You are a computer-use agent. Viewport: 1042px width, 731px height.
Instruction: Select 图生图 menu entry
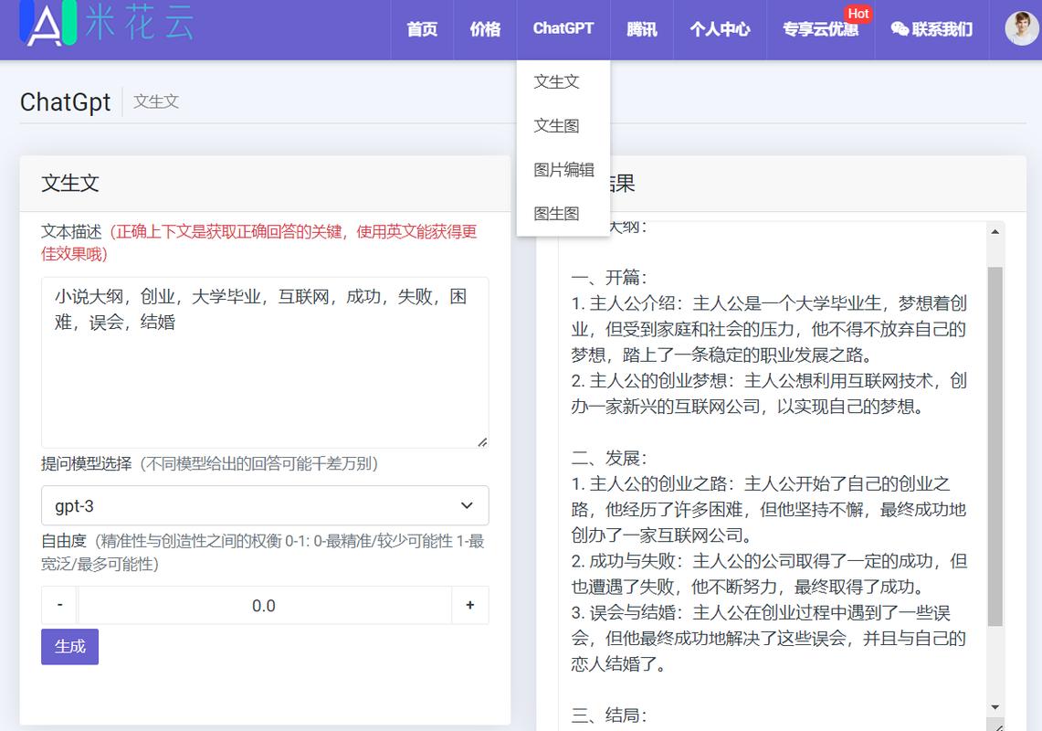coord(557,213)
